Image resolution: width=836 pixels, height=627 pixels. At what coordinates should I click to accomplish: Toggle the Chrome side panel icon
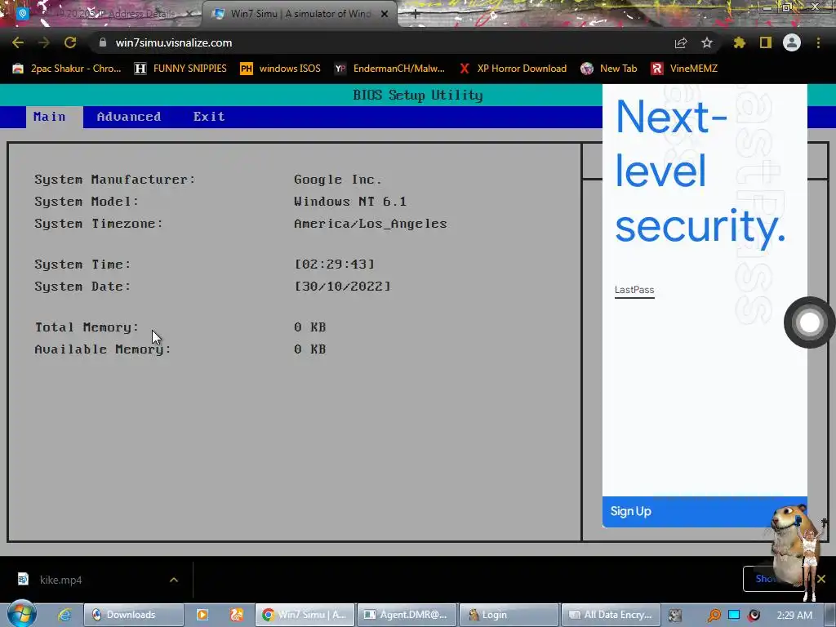pos(766,42)
